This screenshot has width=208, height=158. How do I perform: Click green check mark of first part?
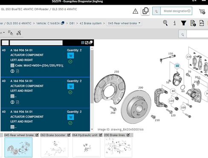(x=70, y=61)
